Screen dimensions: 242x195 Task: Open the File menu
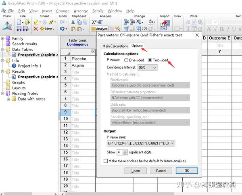[11, 11]
